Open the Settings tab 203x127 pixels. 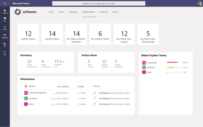click(103, 12)
